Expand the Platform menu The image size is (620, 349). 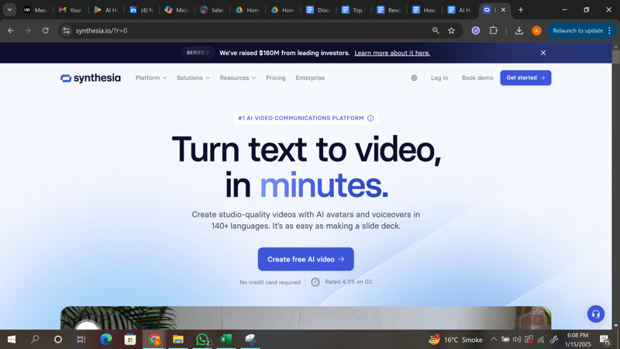pyautogui.click(x=151, y=78)
